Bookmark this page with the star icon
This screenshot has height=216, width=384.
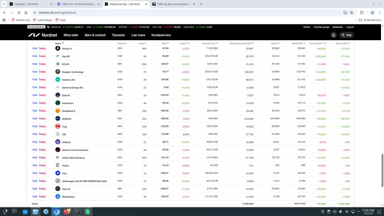pos(351,12)
